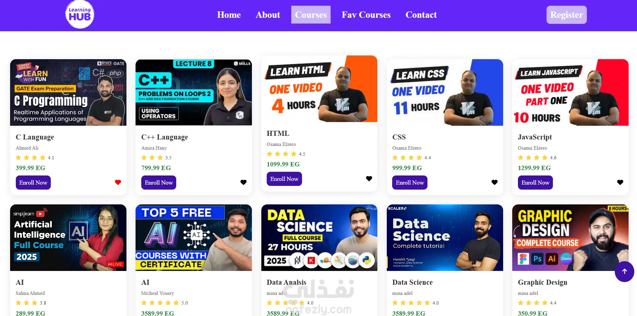This screenshot has width=637, height=316.
Task: Enroll Now in the HTML course
Action: click(x=284, y=179)
